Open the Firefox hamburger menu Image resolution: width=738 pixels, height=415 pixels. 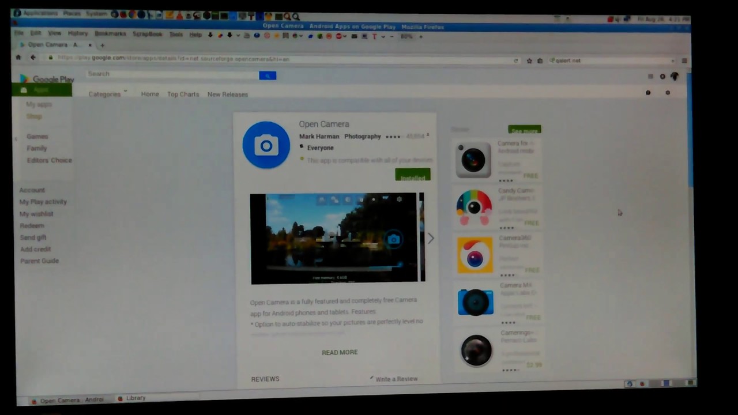click(684, 61)
